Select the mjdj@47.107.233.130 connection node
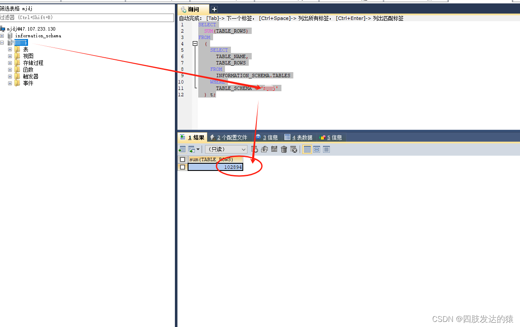Image resolution: width=520 pixels, height=327 pixels. click(31, 29)
